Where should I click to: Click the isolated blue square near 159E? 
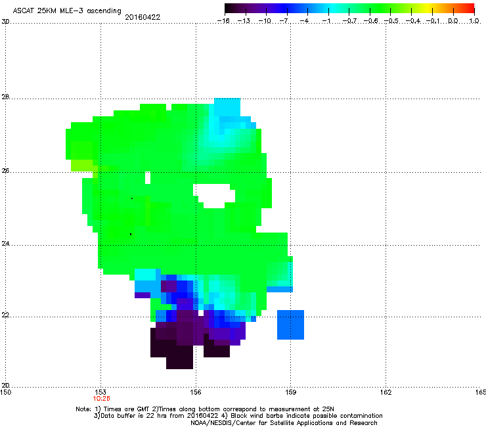click(x=290, y=325)
